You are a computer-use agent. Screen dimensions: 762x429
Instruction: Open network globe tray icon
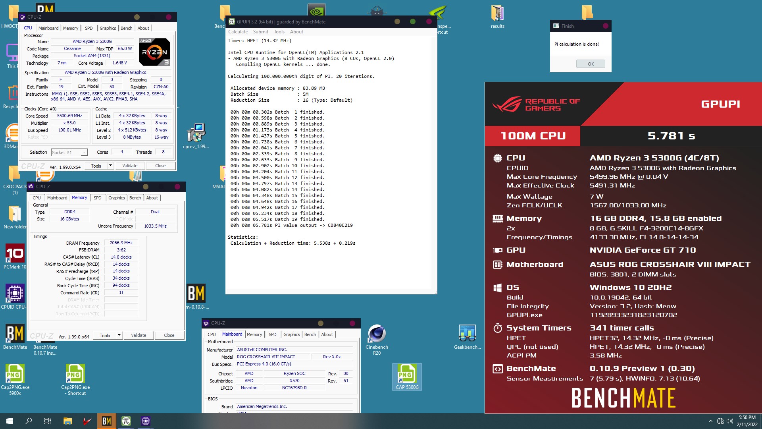pyautogui.click(x=720, y=421)
